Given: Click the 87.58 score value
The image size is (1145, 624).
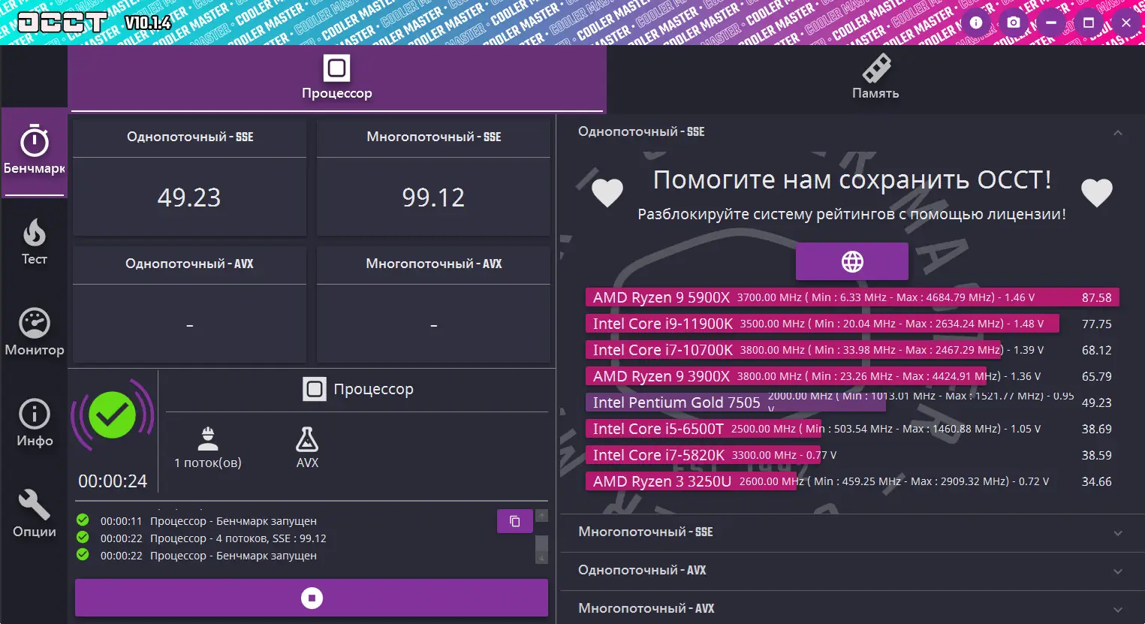Looking at the screenshot, I should coord(1096,298).
